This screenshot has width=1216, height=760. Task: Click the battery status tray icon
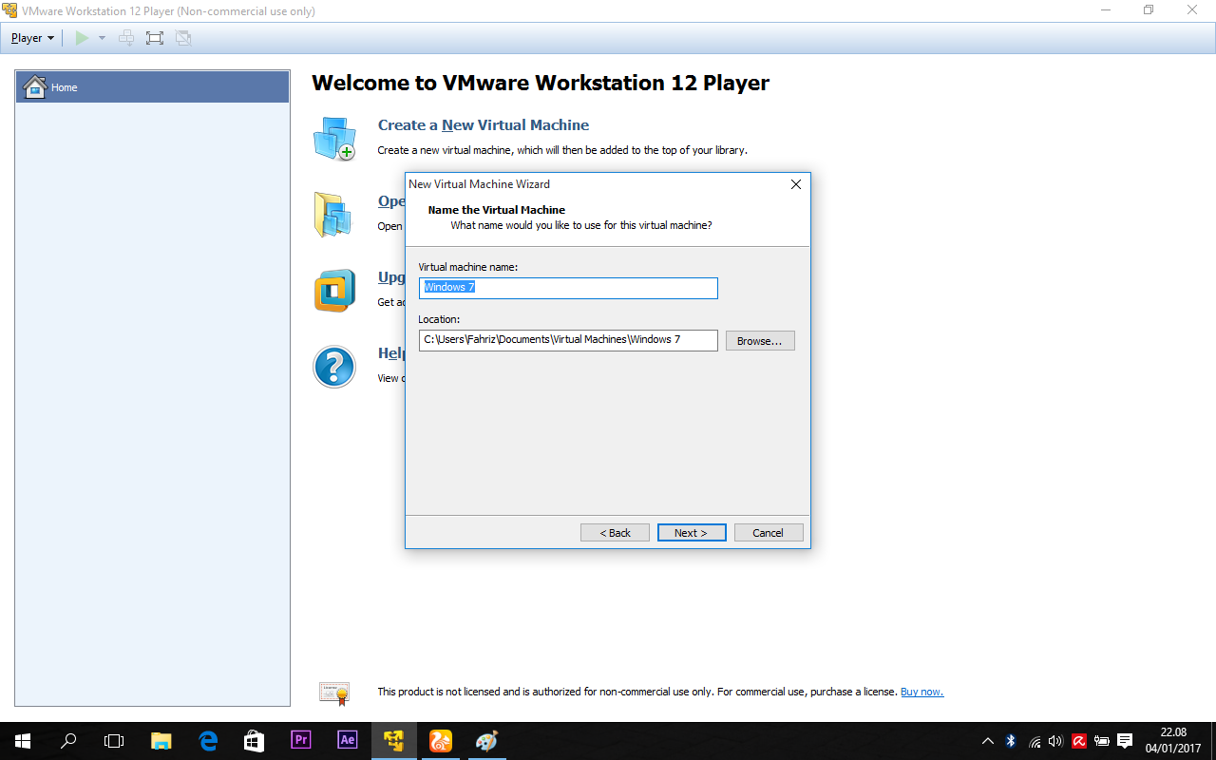point(1102,741)
